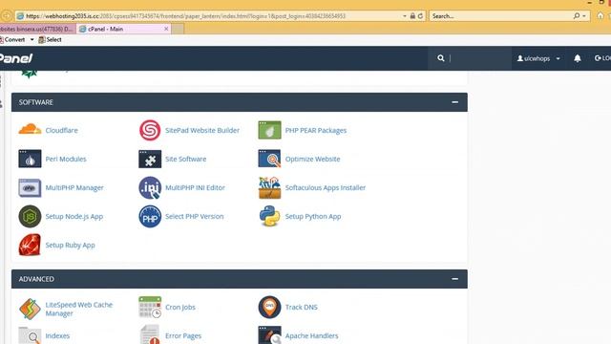The width and height of the screenshot is (611, 344).
Task: Open the Optimize Website link
Action: tap(312, 159)
